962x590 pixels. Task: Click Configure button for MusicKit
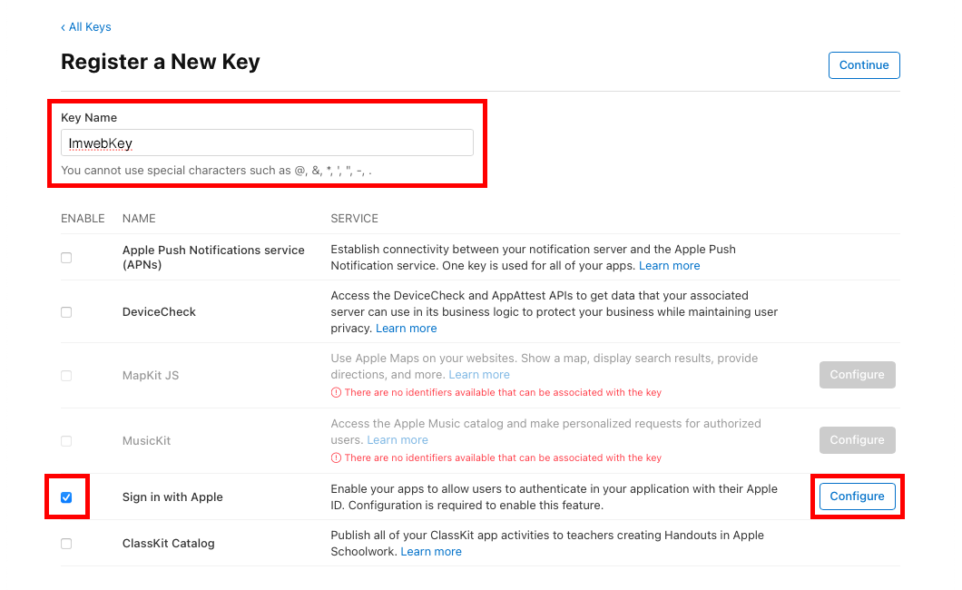point(857,440)
